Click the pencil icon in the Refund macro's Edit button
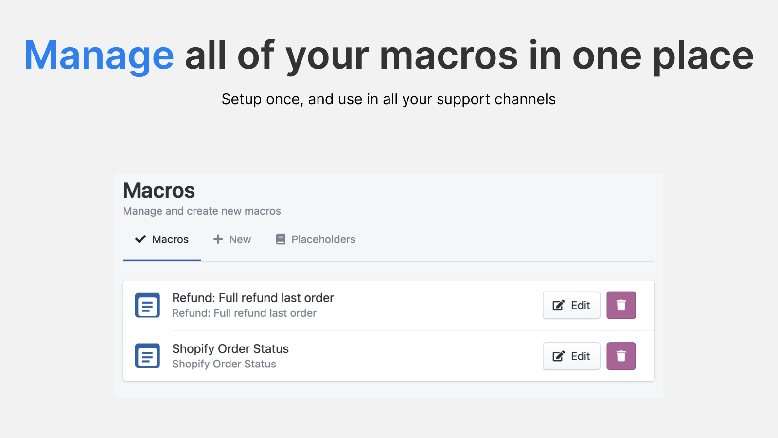 click(558, 305)
